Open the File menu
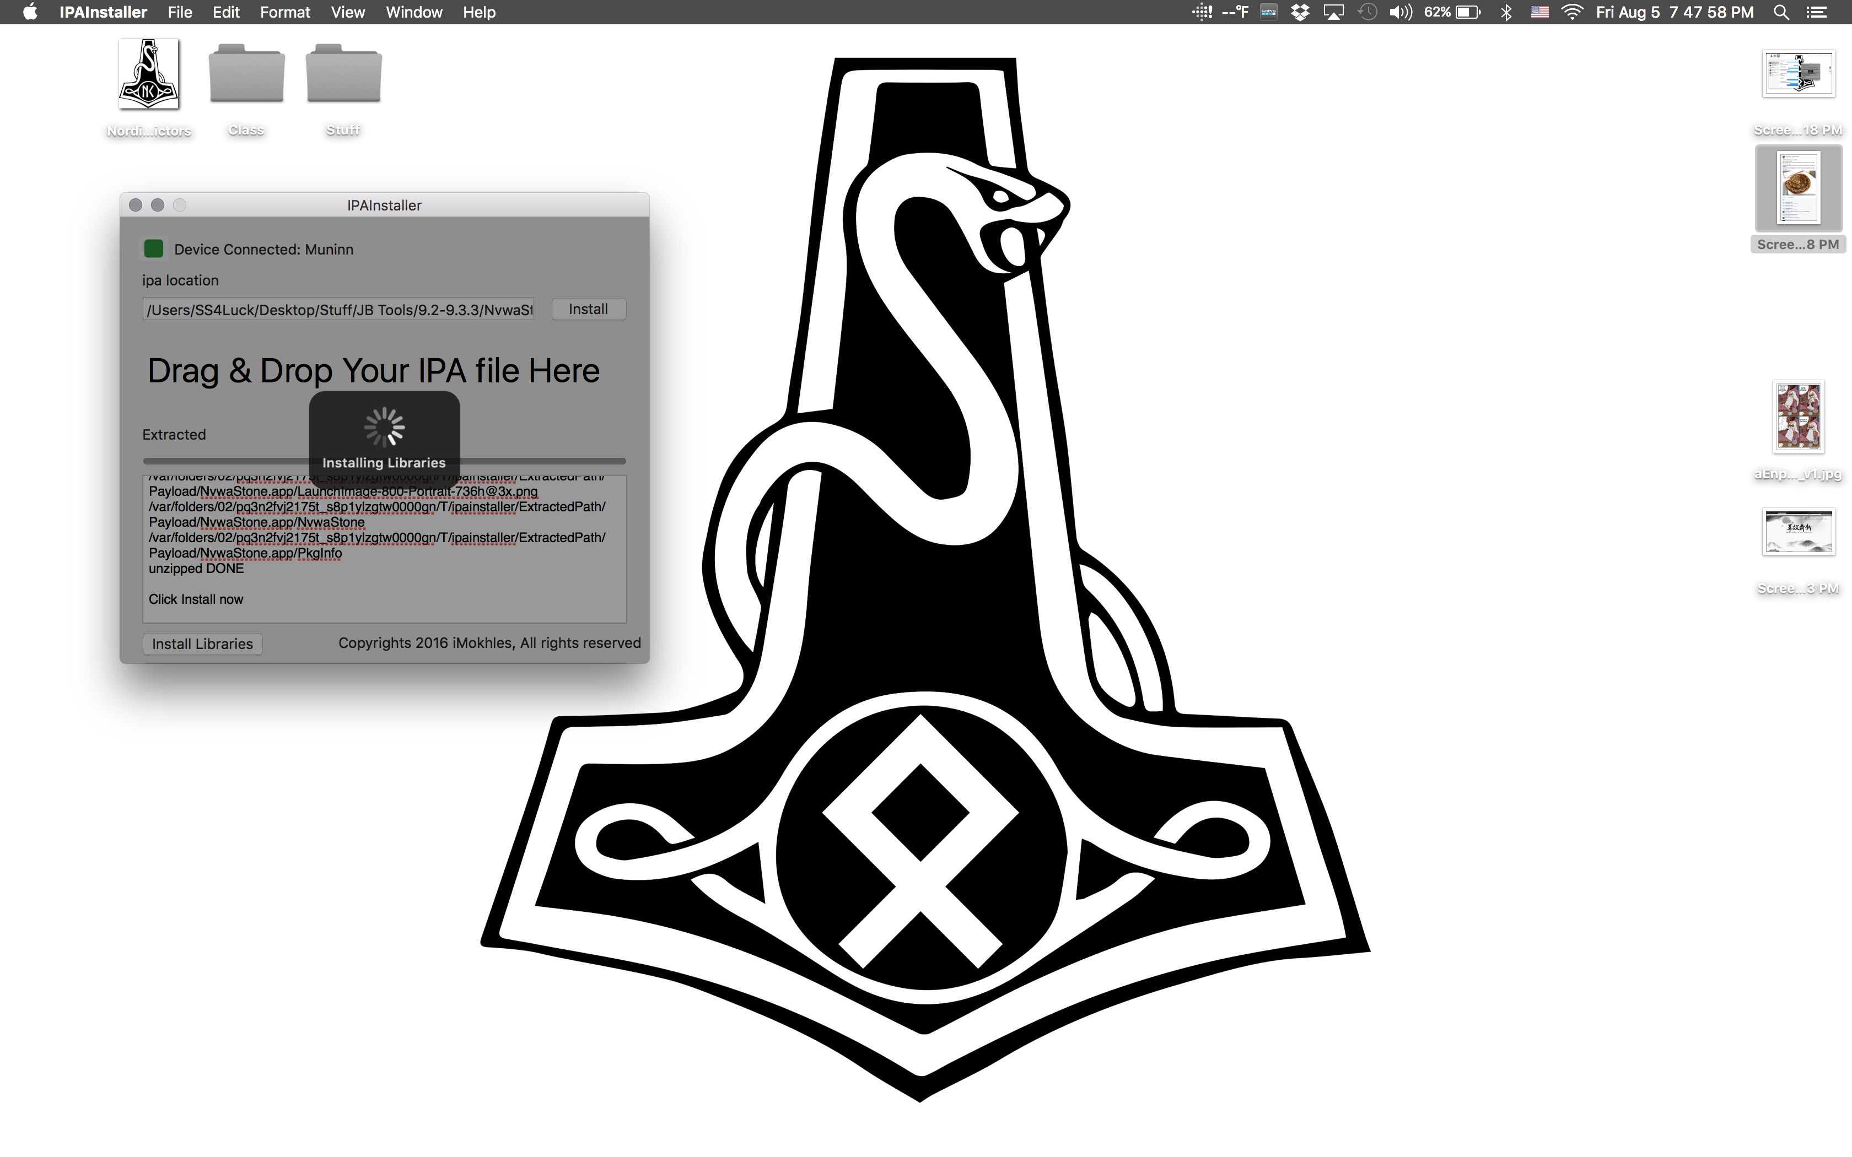 click(180, 12)
